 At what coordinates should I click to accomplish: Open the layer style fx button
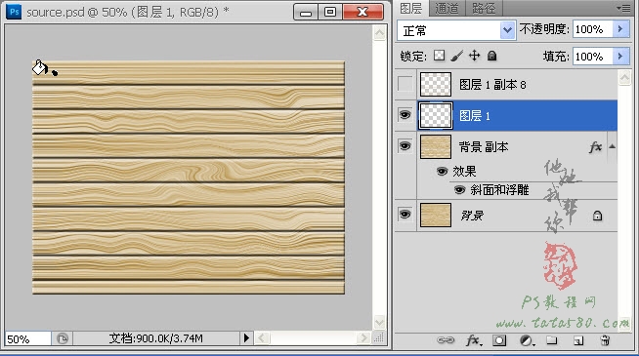[x=474, y=340]
